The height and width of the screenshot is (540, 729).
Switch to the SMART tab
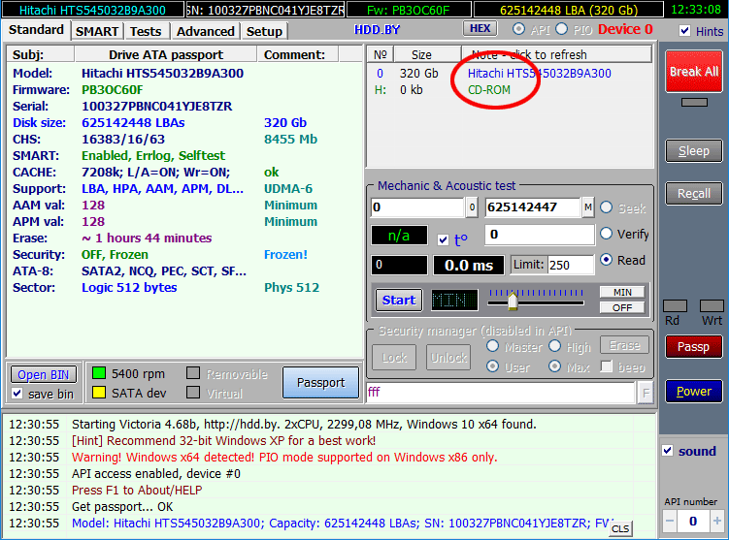[x=97, y=31]
